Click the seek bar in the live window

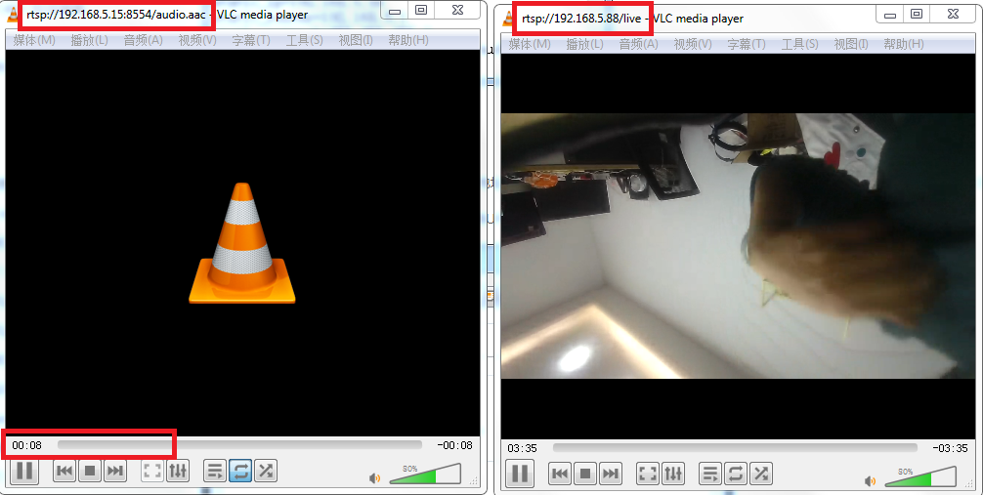click(x=735, y=448)
